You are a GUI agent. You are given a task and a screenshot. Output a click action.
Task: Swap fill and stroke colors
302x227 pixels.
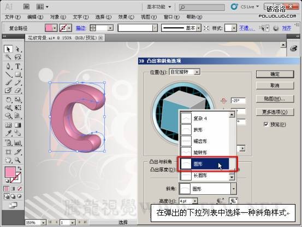20,168
